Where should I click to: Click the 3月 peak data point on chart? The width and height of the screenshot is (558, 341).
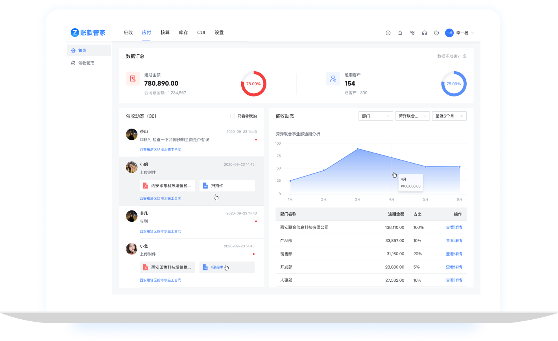(358, 149)
